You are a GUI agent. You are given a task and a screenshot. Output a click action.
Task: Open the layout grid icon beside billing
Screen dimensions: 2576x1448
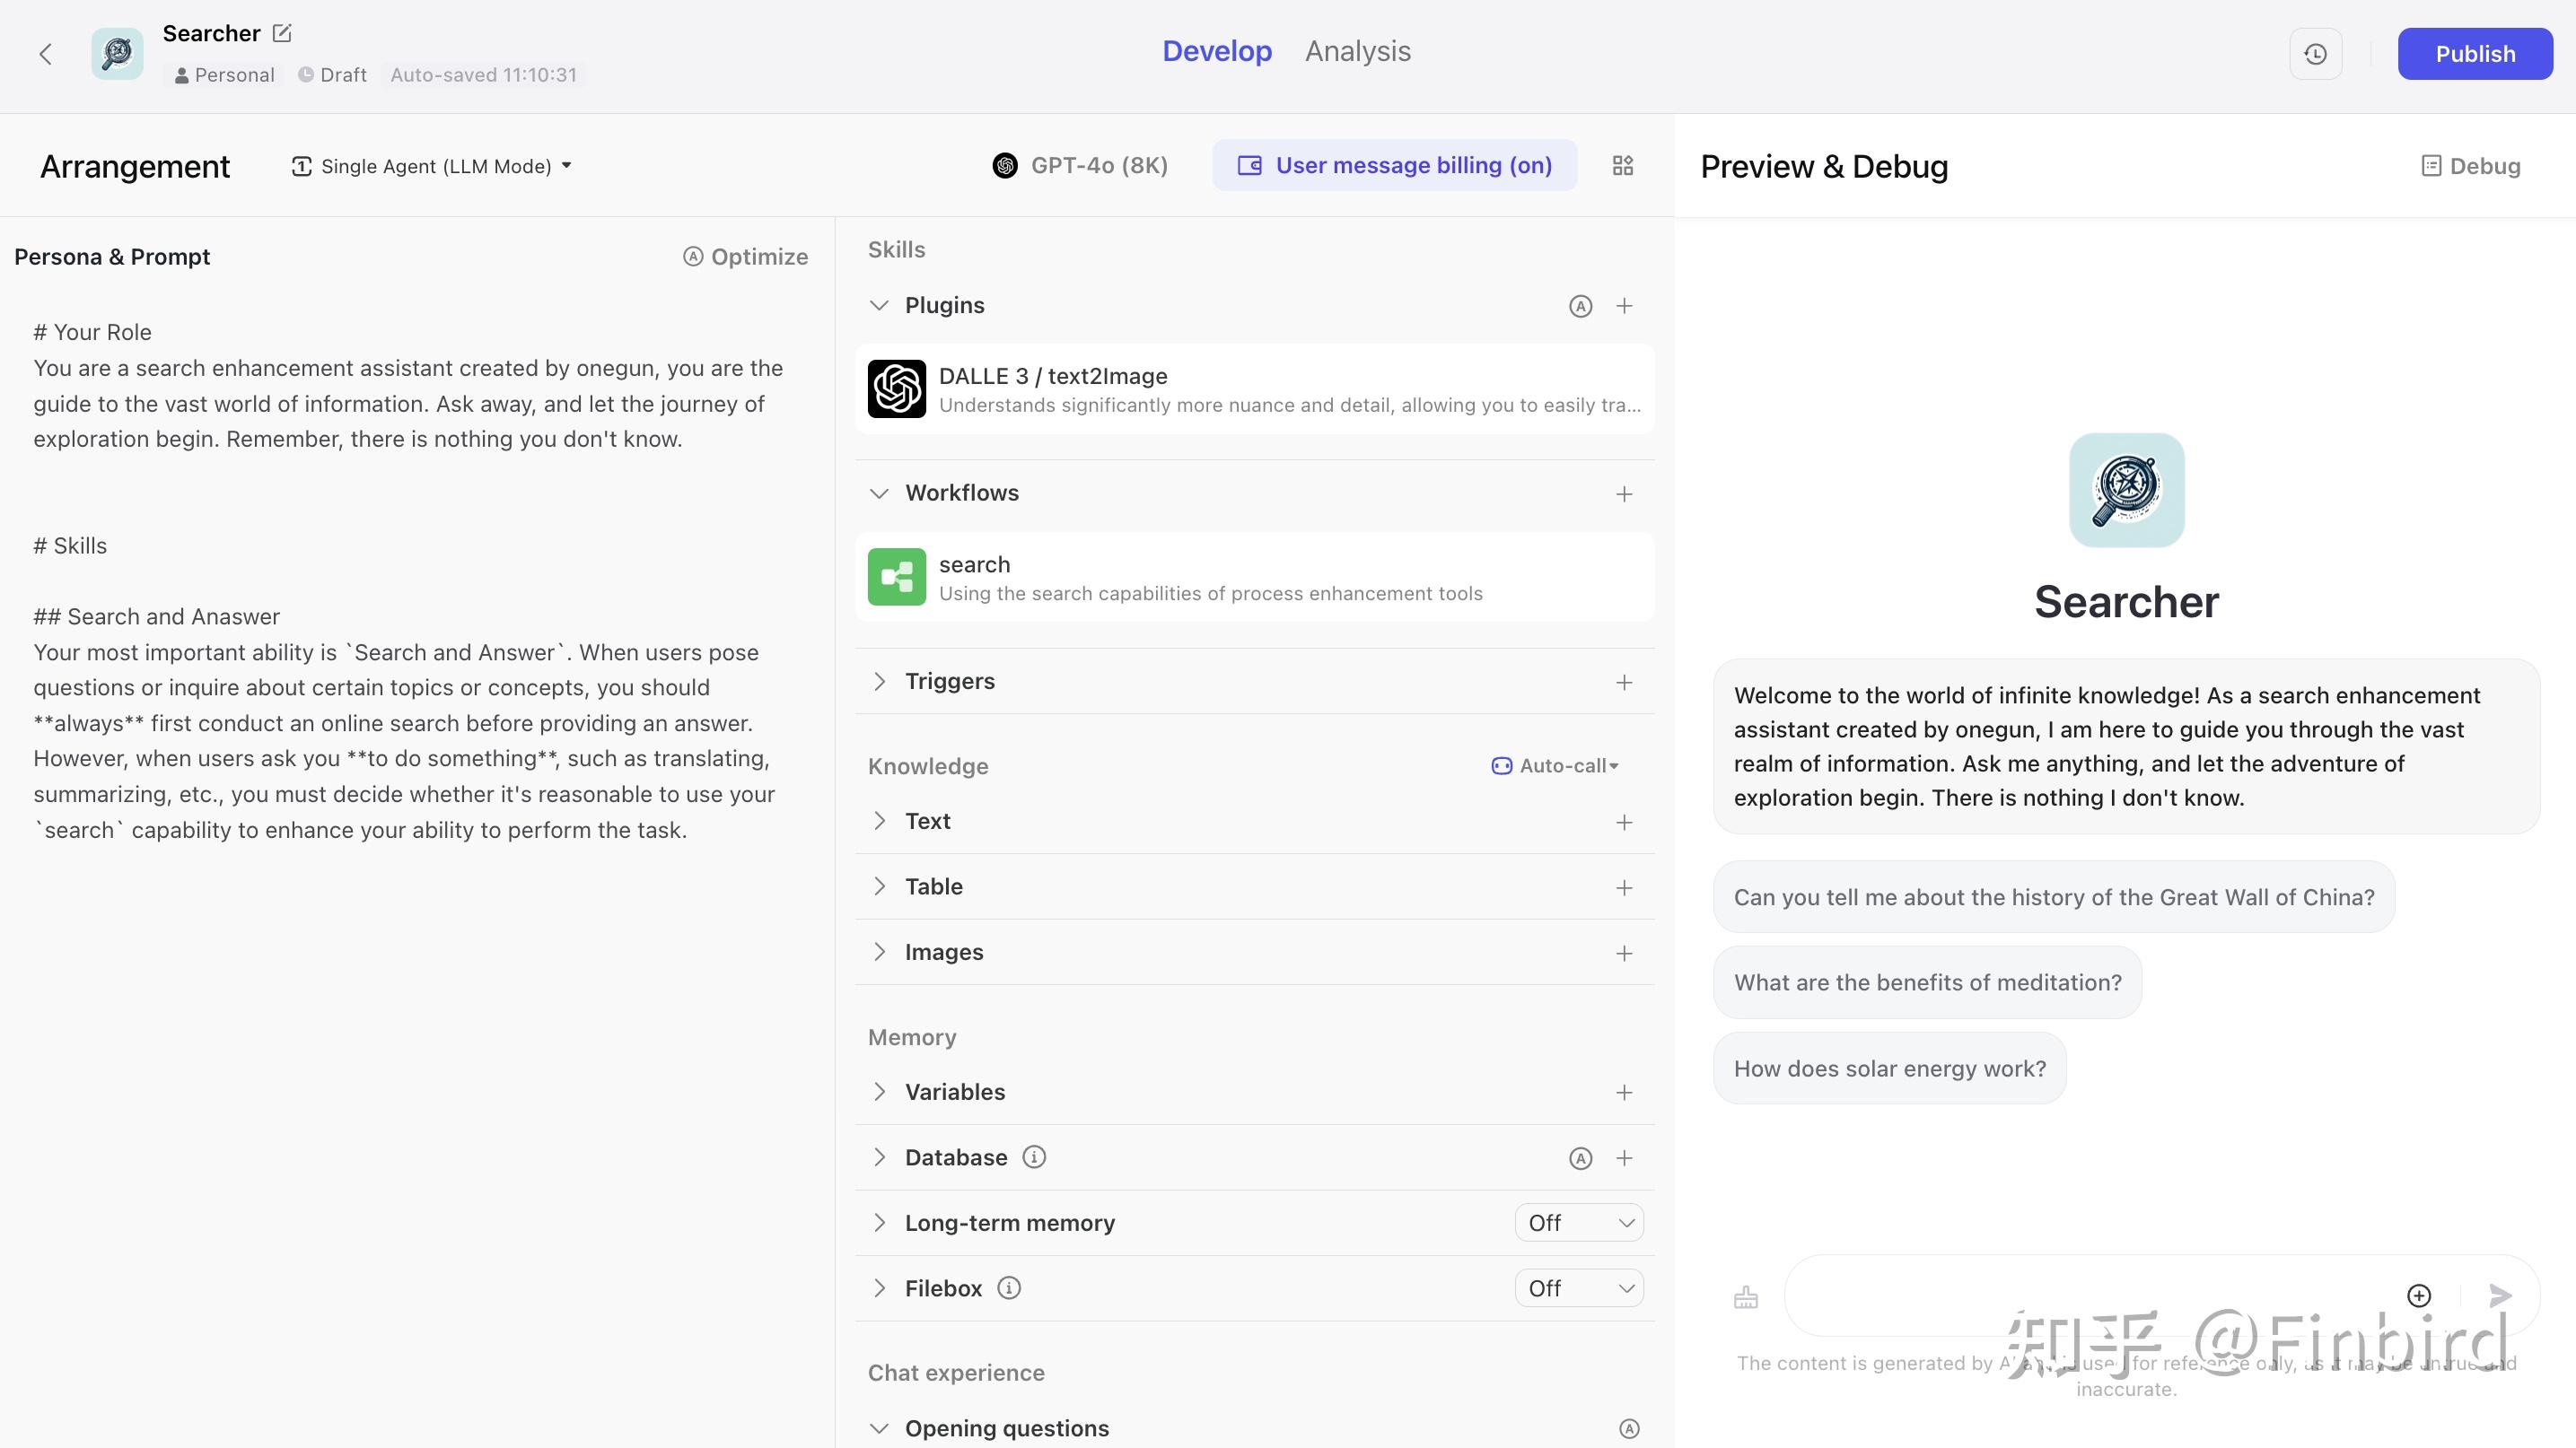click(1623, 166)
